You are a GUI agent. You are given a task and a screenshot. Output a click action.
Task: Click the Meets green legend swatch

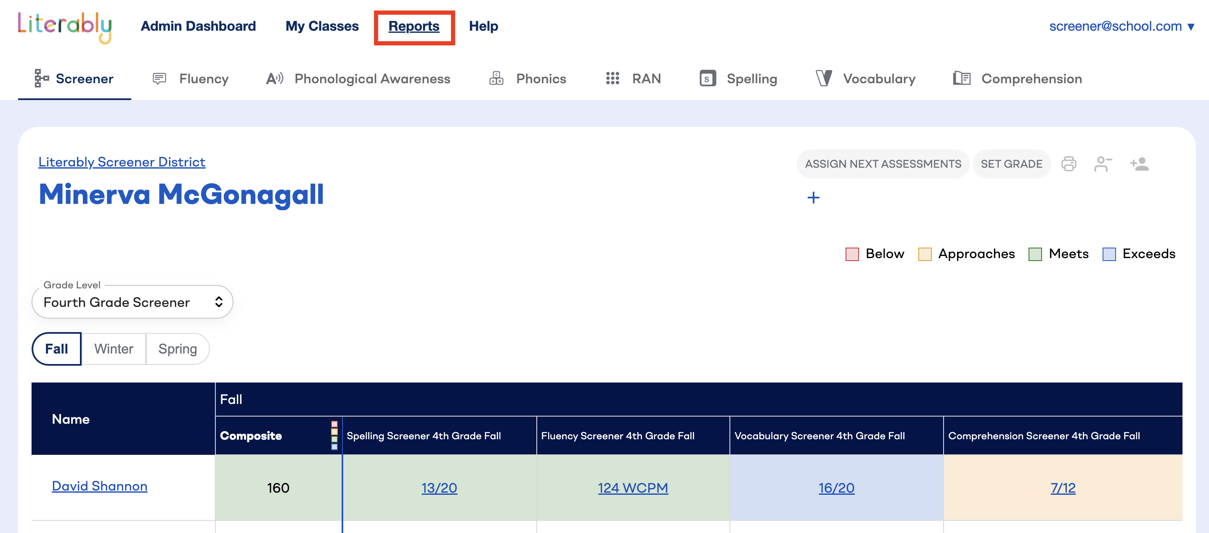[1035, 254]
